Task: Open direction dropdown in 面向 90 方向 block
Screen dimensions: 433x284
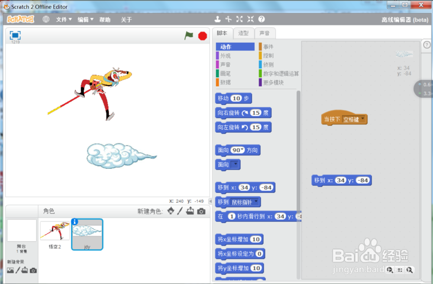Action: tap(242, 150)
